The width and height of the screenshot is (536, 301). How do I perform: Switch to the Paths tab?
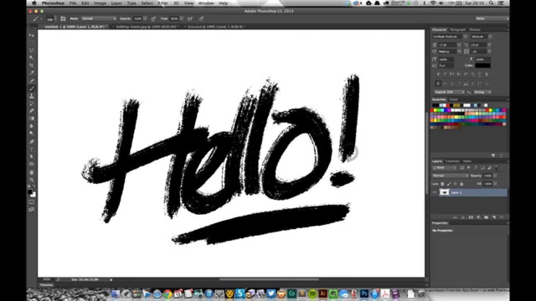(467, 161)
